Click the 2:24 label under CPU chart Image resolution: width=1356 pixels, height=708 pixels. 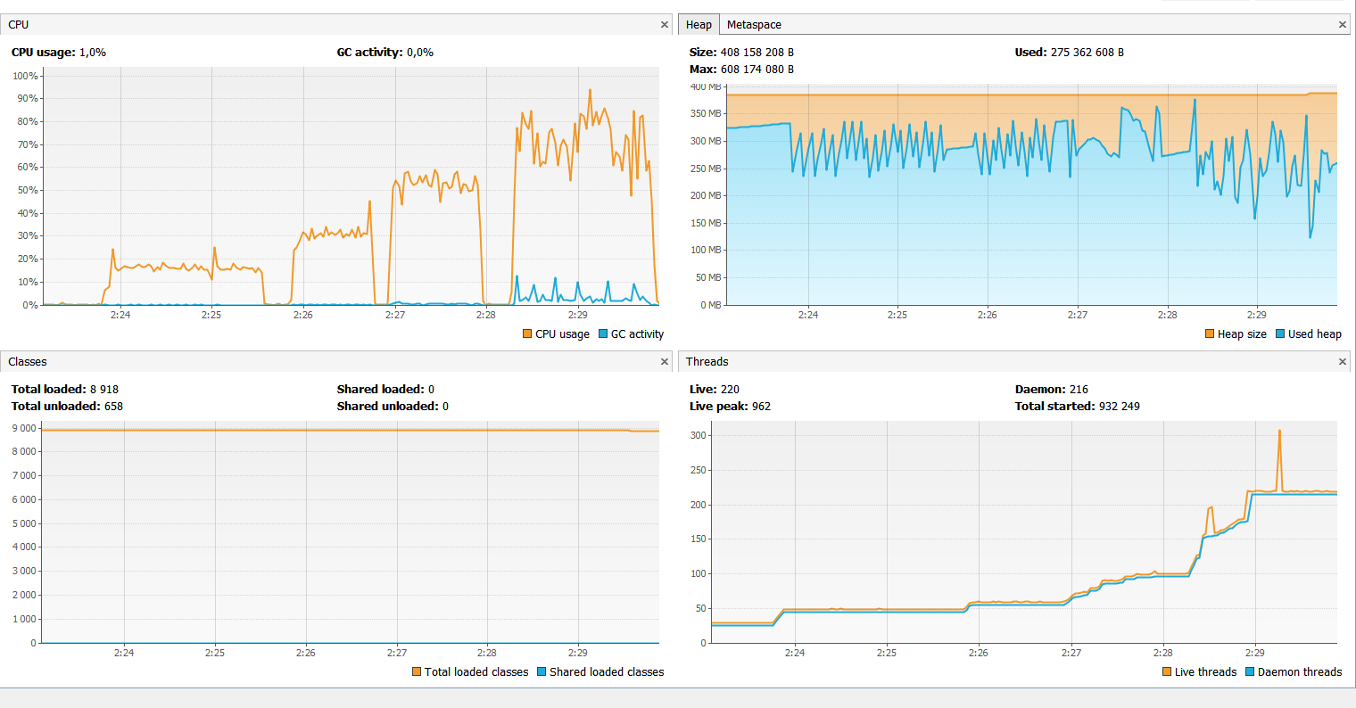pos(120,315)
